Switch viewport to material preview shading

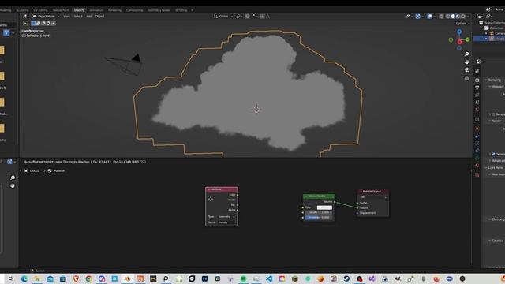click(x=458, y=16)
